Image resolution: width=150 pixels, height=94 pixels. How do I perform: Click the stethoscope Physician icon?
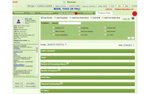(x=64, y=2)
